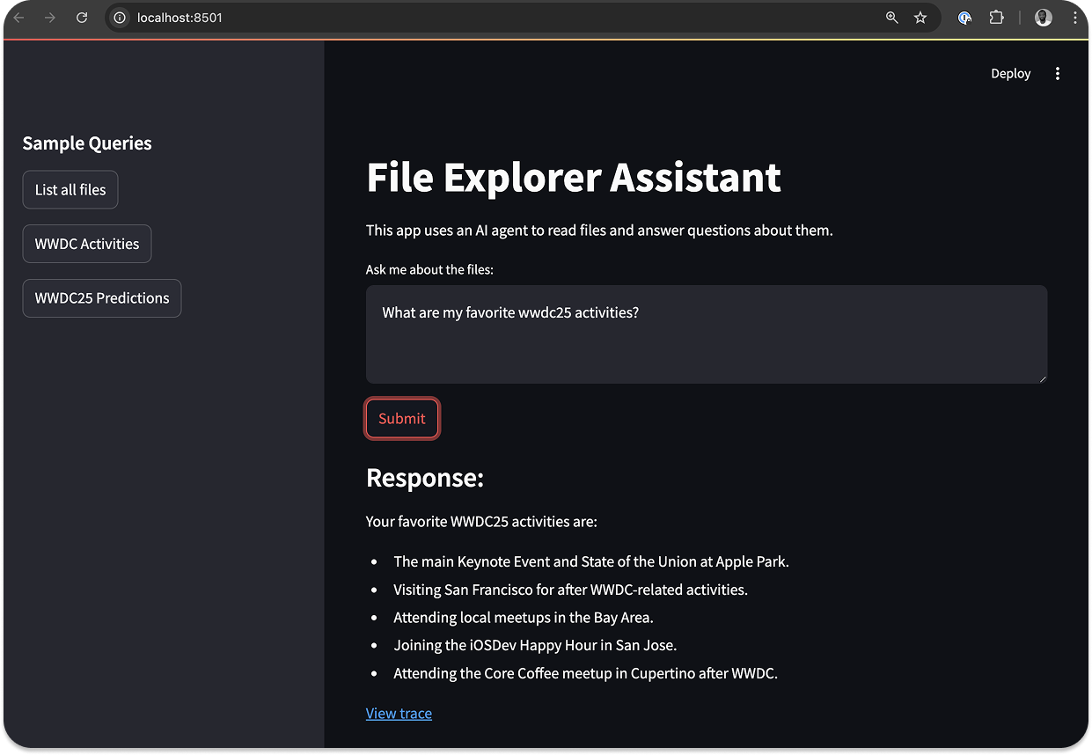Select the 'List all files' sample query
Image resolution: width=1092 pixels, height=755 pixels.
pos(70,190)
